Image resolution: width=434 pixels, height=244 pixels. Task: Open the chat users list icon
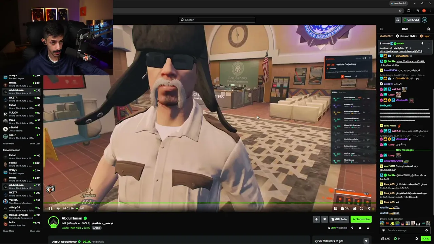pos(429,29)
